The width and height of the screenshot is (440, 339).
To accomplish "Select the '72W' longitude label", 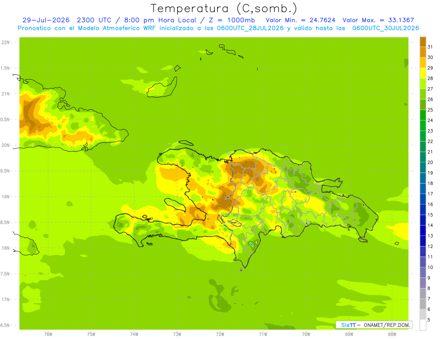I will coord(220,334).
